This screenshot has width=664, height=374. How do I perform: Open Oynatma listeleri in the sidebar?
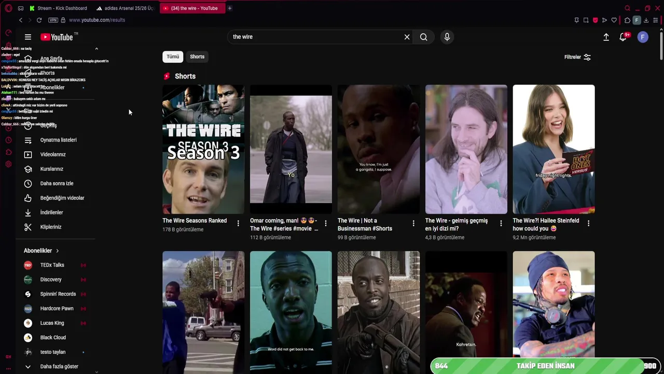tap(59, 140)
